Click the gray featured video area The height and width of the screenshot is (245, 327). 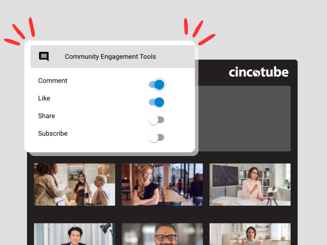click(244, 119)
